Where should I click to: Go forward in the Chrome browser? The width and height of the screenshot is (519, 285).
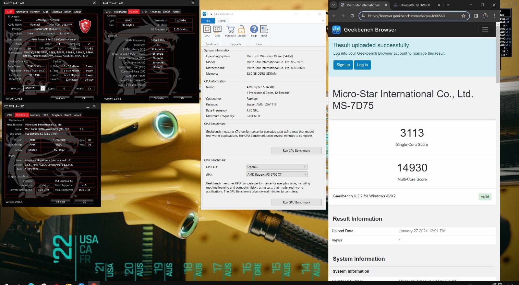343,16
